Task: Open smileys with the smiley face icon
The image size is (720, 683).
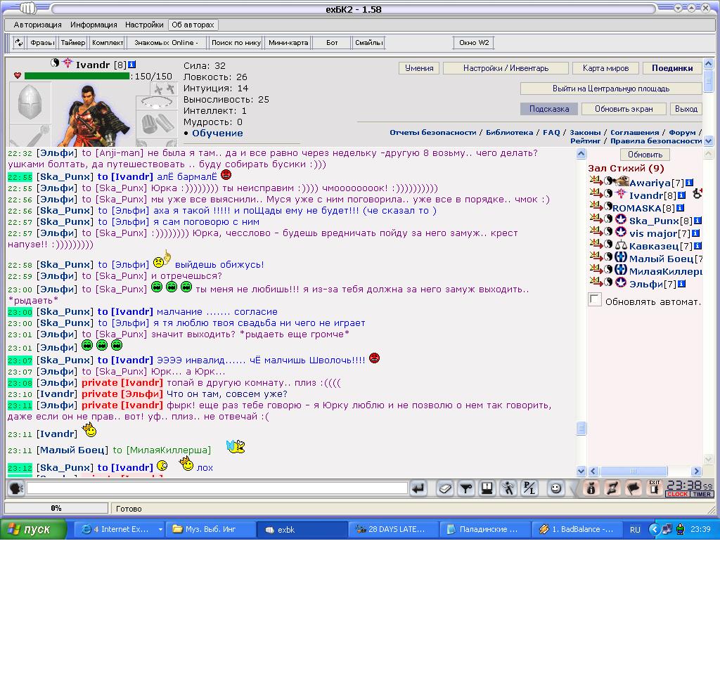Action: (555, 488)
